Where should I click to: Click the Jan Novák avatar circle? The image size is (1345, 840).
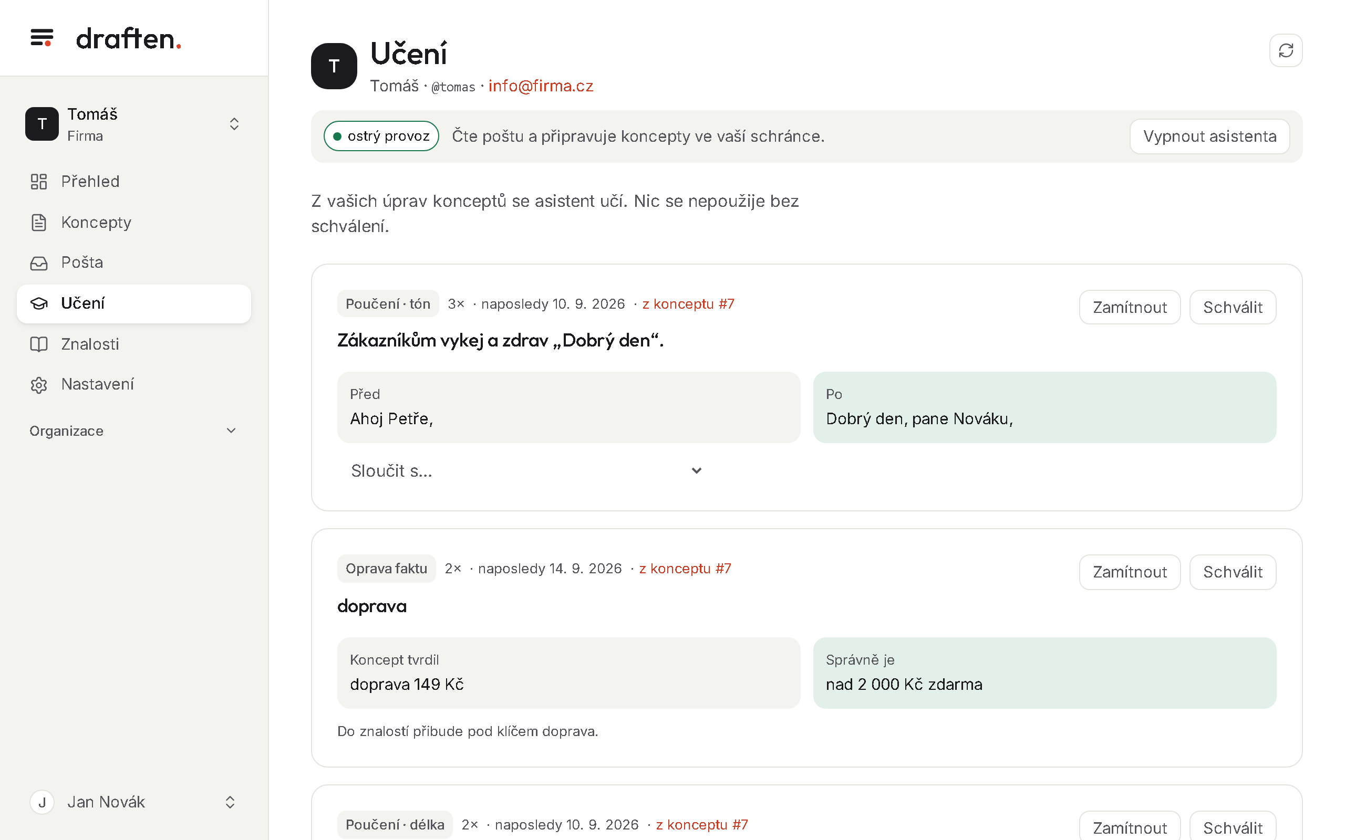point(42,802)
